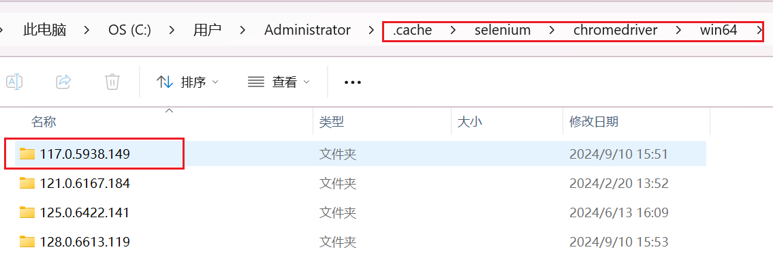Viewport: 773px width, 269px height.
Task: Click folder icon of 128.0.6613.119
Action: point(27,242)
